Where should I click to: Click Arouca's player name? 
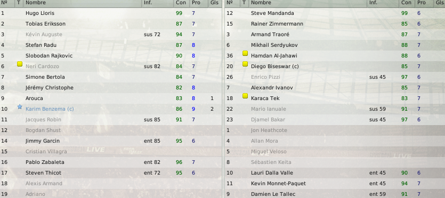(34, 98)
